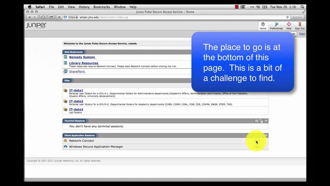Click the icon beside SharePoint
The height and width of the screenshot is (186, 330).
(x=65, y=71)
